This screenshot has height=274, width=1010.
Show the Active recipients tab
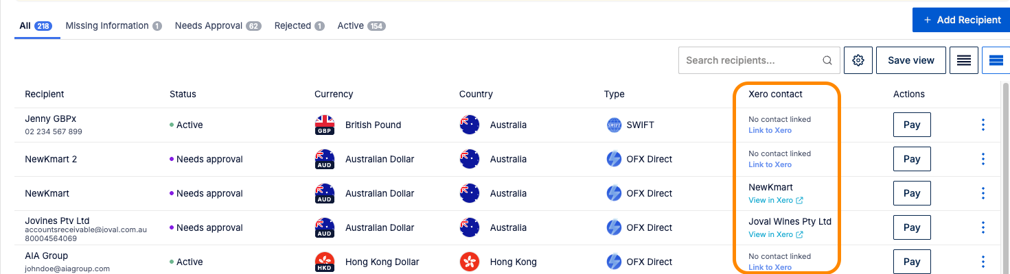pyautogui.click(x=361, y=26)
